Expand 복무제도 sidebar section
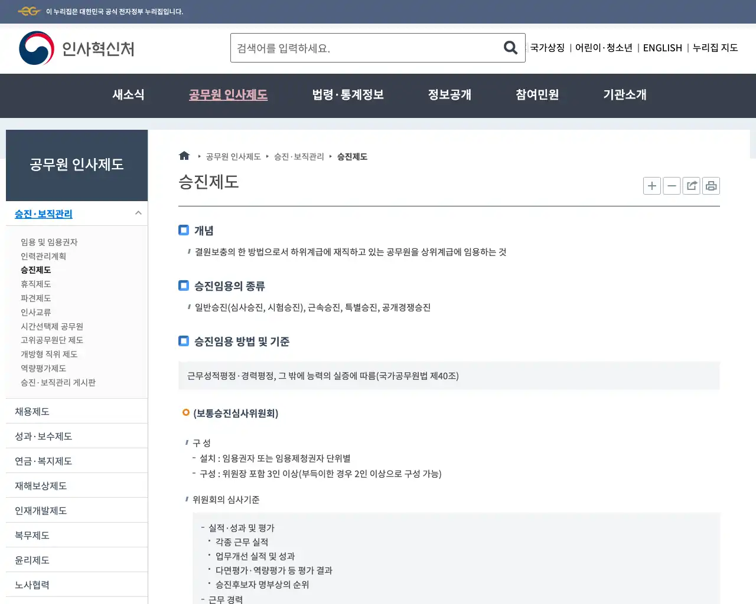 pos(77,535)
